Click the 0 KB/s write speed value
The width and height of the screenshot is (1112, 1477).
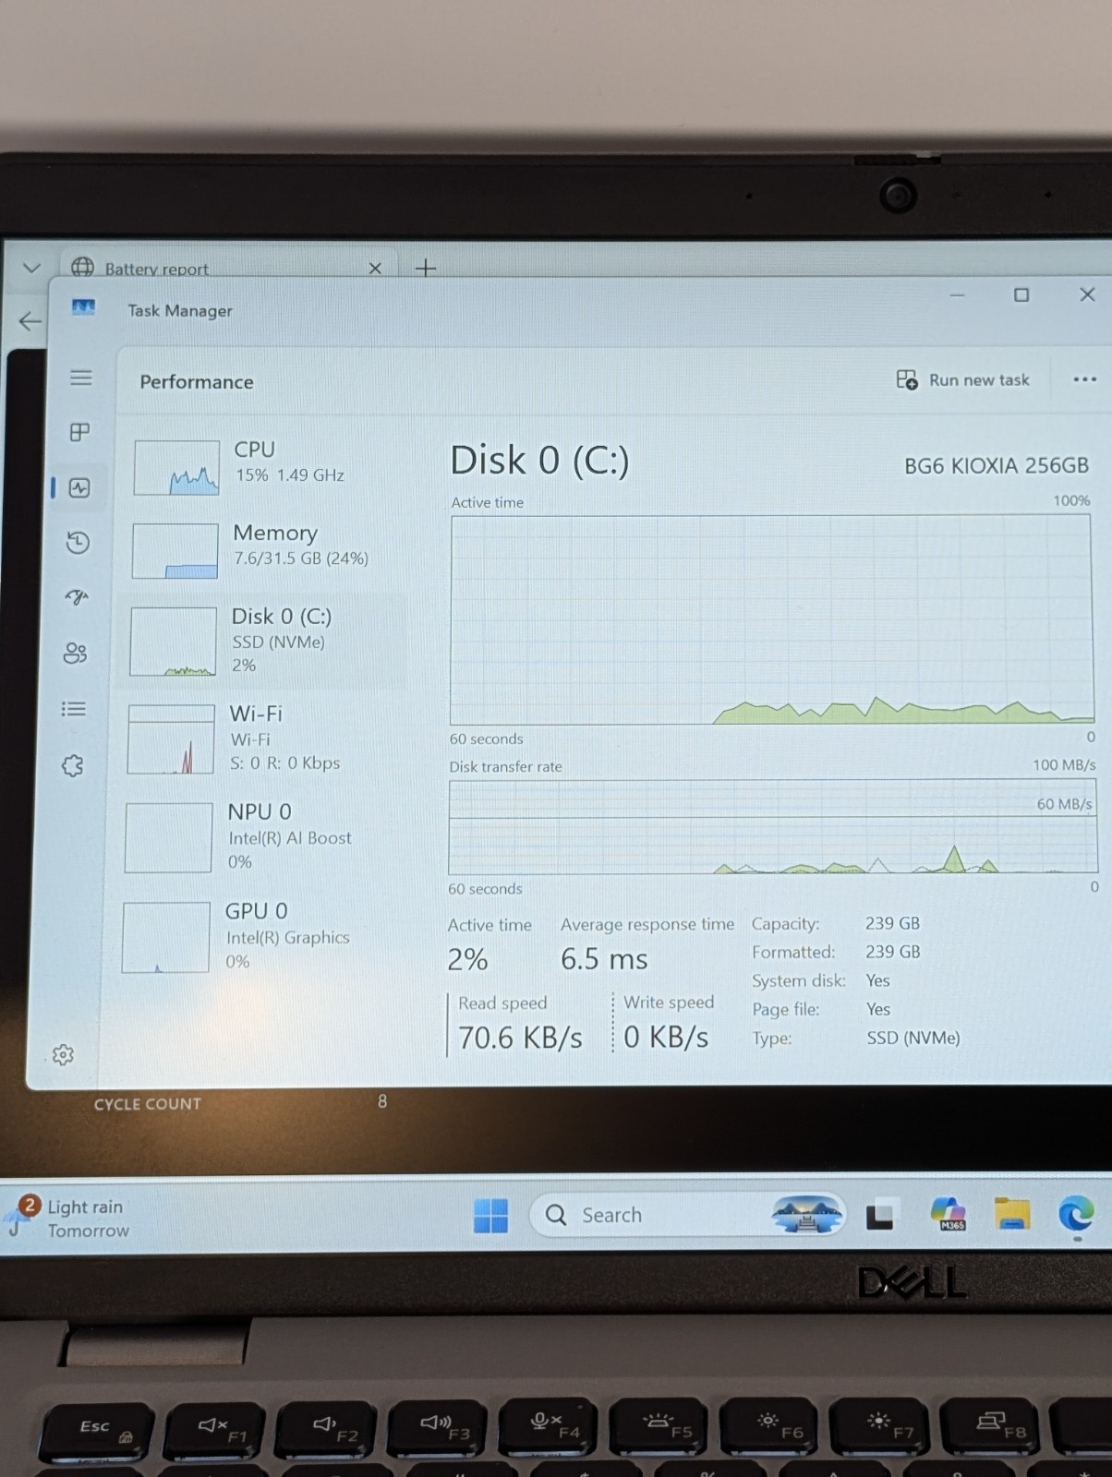pos(666,1037)
